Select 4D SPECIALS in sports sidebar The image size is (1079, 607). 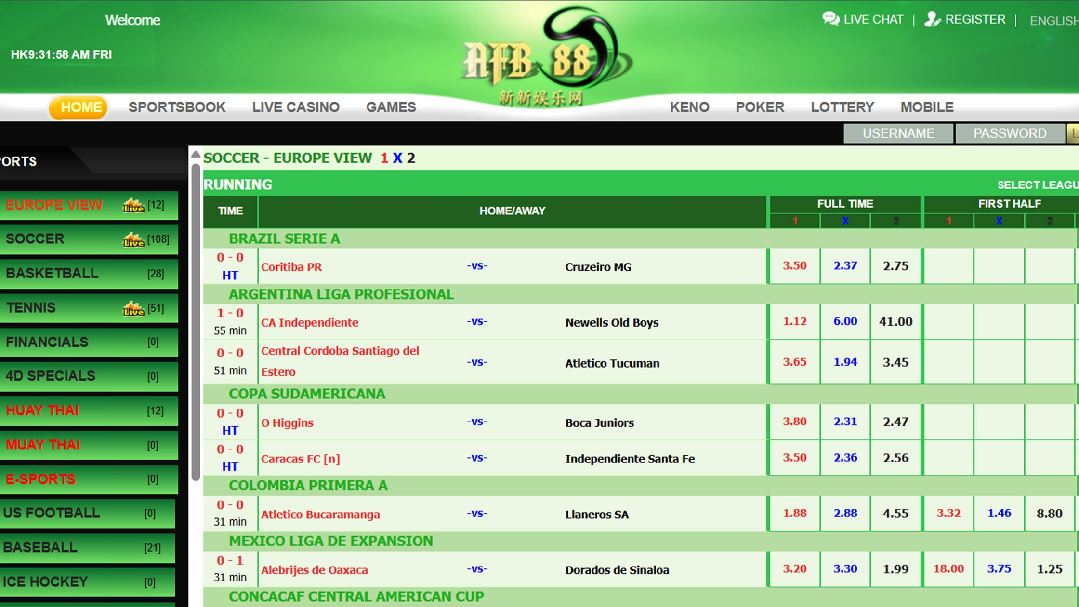pos(89,376)
